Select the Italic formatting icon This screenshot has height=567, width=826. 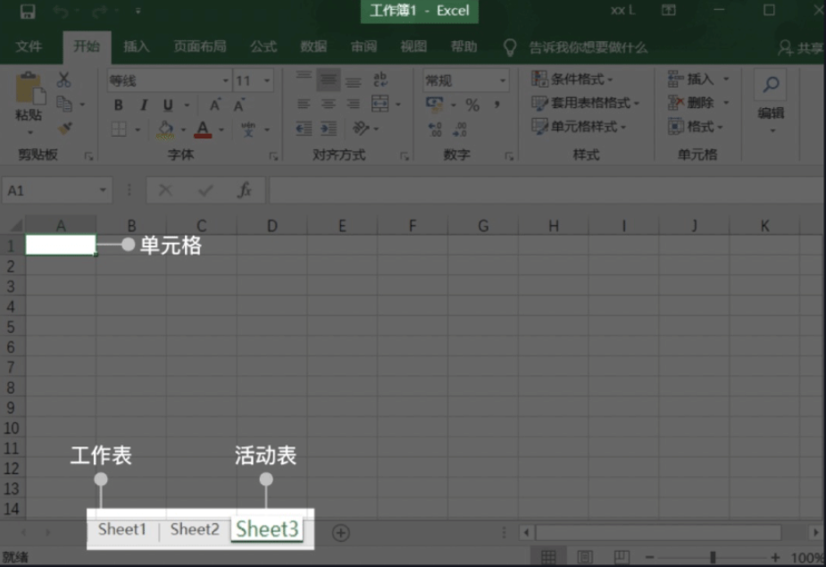click(143, 104)
